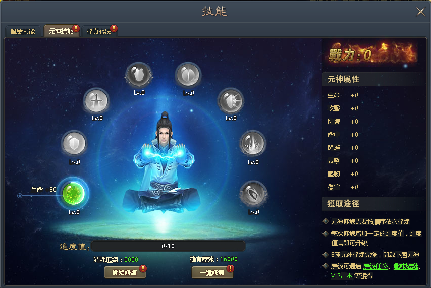The height and width of the screenshot is (288, 431).
Task: Click the 進度值 progress bar
Action: point(168,246)
